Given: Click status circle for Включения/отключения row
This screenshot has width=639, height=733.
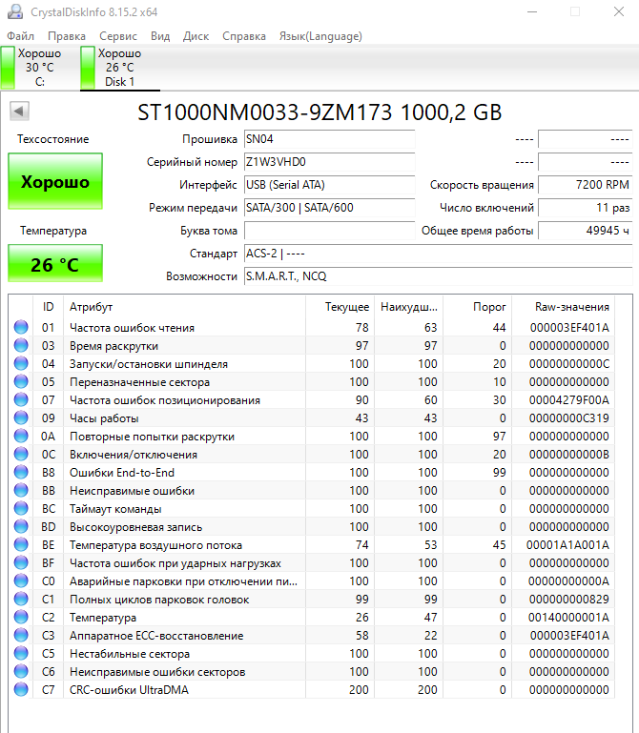Looking at the screenshot, I should point(21,454).
